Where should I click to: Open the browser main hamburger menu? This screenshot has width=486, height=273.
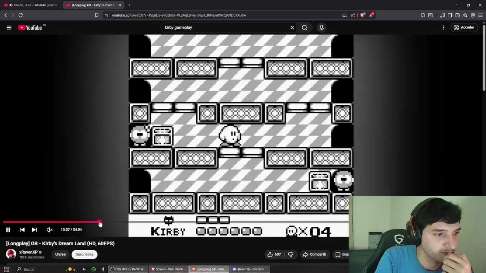point(481,15)
